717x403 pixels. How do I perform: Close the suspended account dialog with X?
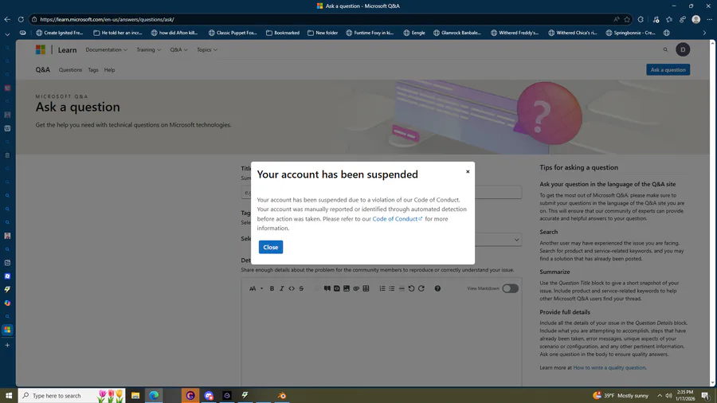pyautogui.click(x=468, y=172)
